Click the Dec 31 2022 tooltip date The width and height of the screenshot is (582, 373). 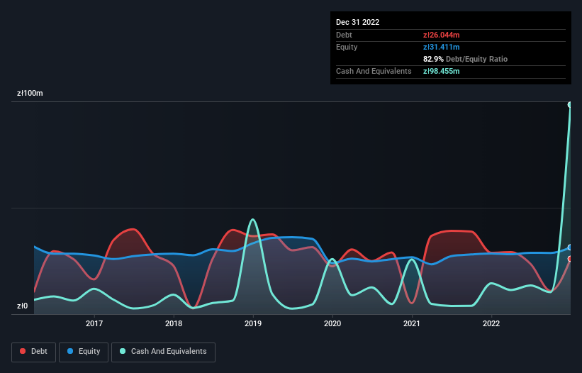(357, 22)
